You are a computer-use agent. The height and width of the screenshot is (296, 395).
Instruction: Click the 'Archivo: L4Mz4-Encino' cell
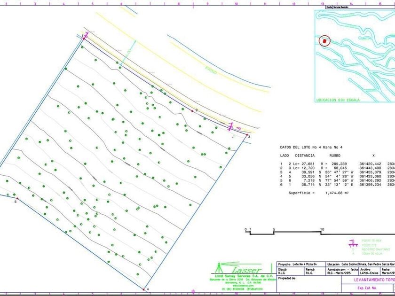(370, 271)
